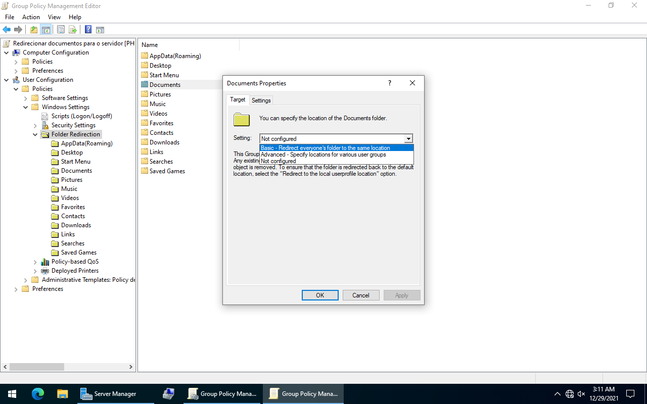Open the Action menu
This screenshot has height=404, width=647.
pyautogui.click(x=31, y=17)
